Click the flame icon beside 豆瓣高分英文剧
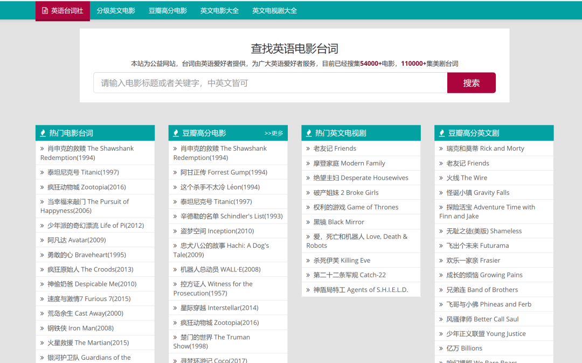Viewport: 582px width, 363px height. pyautogui.click(x=442, y=133)
